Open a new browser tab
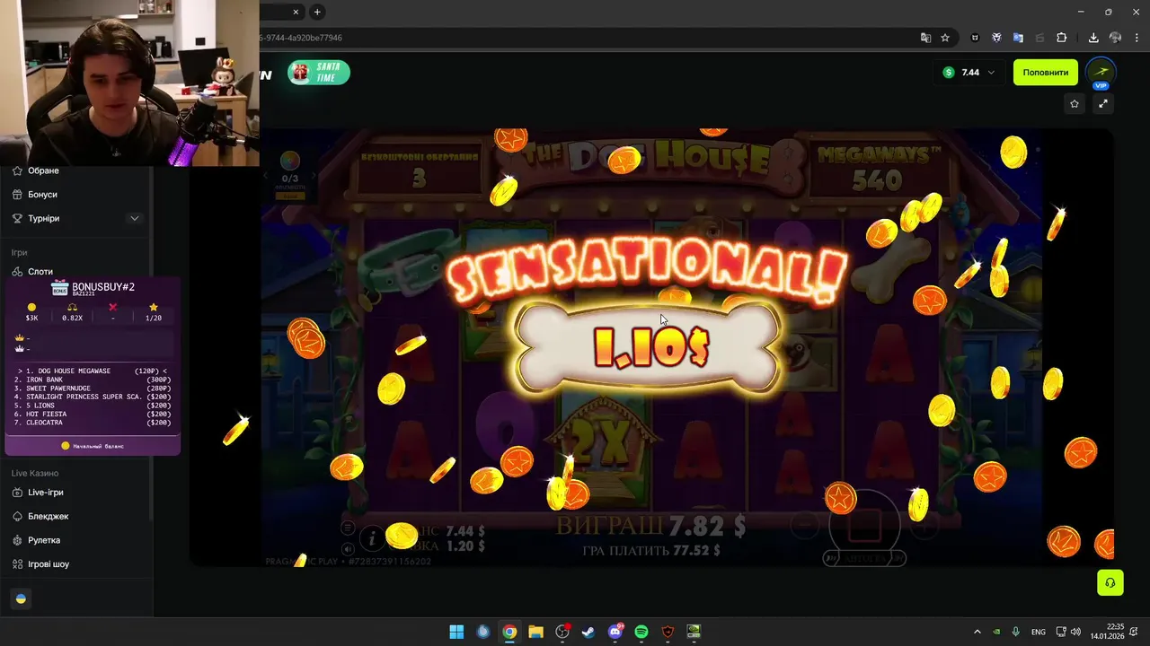 coord(317,12)
